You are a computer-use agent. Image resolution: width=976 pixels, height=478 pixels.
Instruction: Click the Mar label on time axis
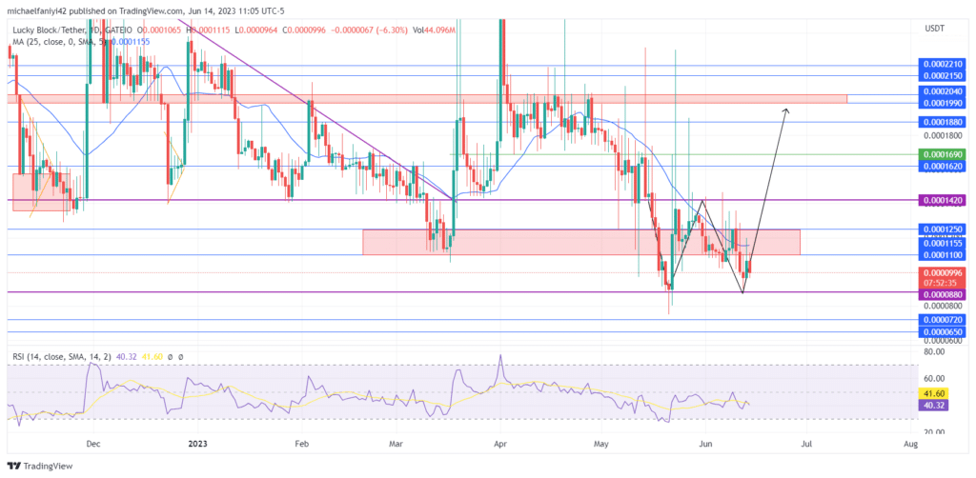(x=396, y=444)
